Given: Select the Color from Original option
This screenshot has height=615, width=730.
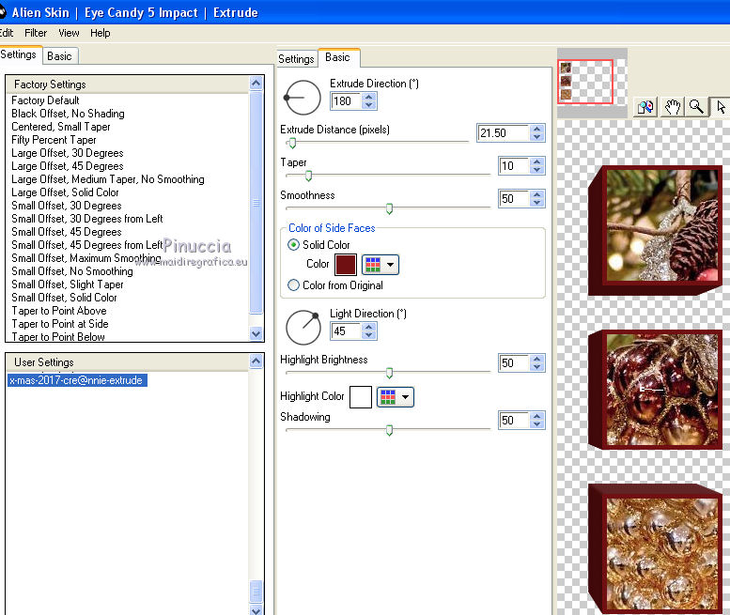Looking at the screenshot, I should pos(293,285).
